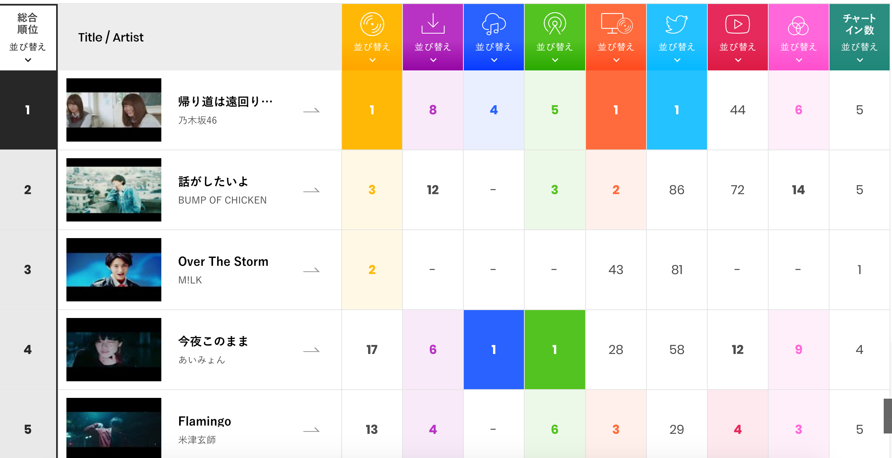
Task: Click the Twitter bird icon
Action: point(677,24)
